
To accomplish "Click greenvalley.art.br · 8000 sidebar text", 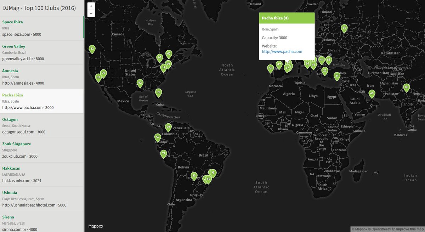I will click(23, 59).
